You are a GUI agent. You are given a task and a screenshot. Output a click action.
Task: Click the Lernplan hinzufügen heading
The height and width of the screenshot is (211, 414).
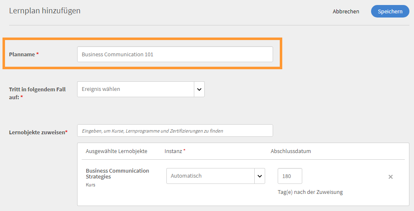[45, 11]
